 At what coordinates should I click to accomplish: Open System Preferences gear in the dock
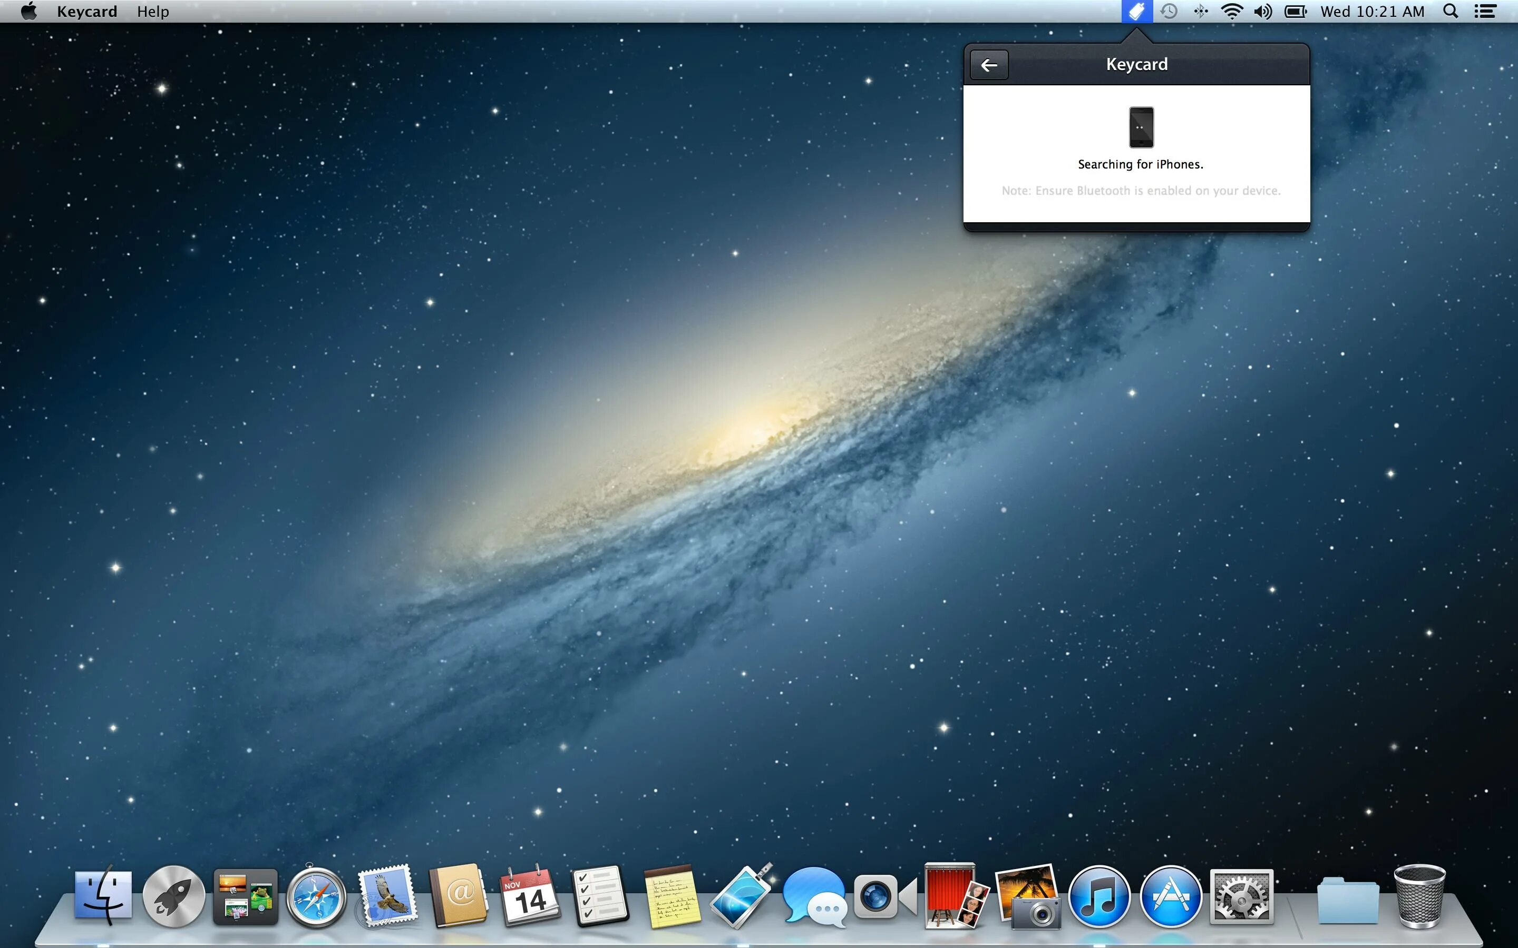[1241, 897]
